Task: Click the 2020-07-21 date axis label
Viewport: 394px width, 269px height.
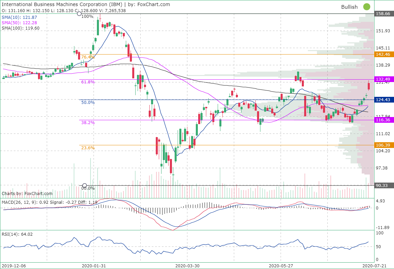Action: (x=376, y=266)
